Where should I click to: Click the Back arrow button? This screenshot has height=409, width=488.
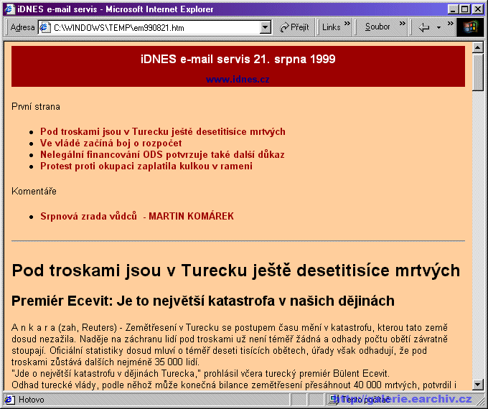pos(424,27)
